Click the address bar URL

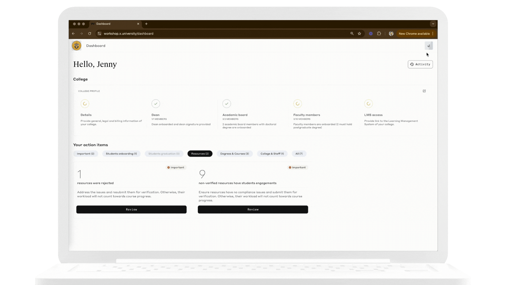[128, 34]
